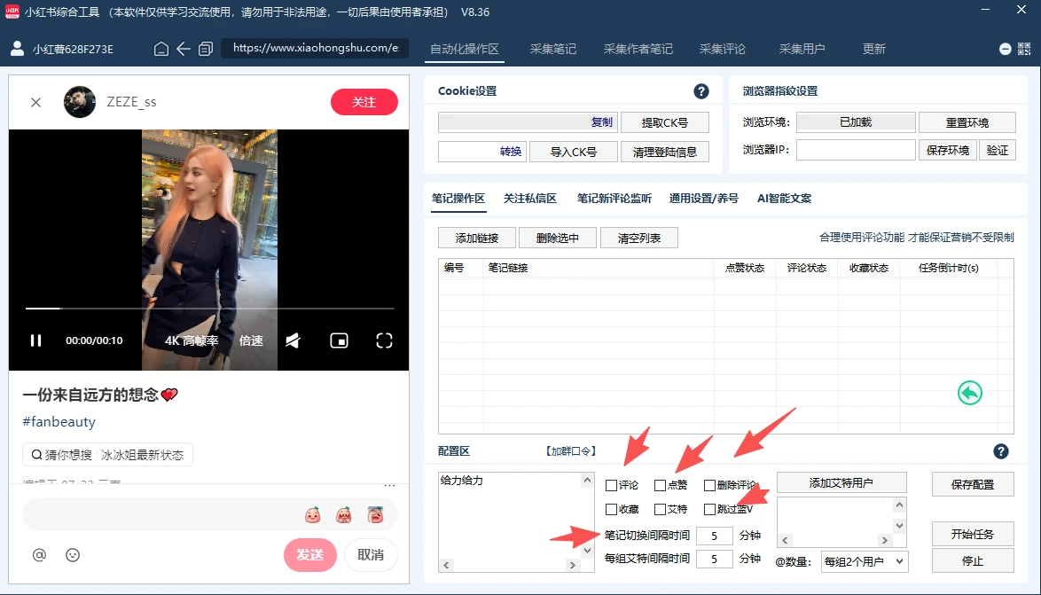The height and width of the screenshot is (595, 1041).
Task: Open the 每组2个用户 dropdown
Action: click(x=865, y=561)
